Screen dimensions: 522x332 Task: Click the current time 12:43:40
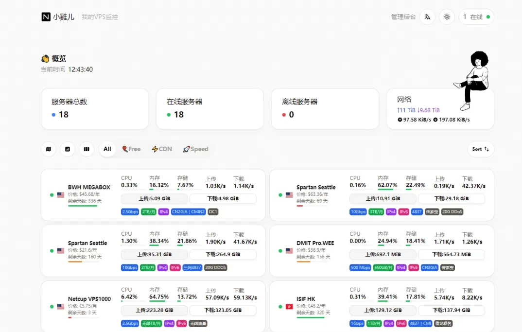click(x=81, y=70)
